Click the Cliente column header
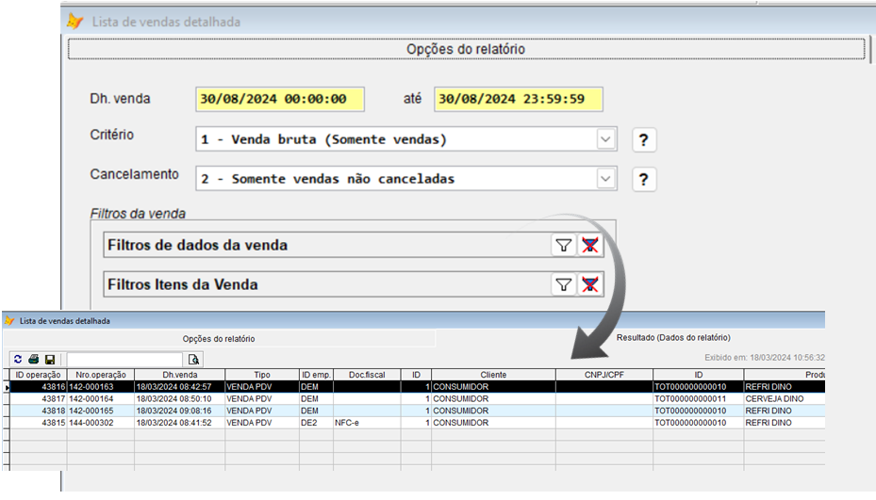This screenshot has width=876, height=500. [x=492, y=375]
